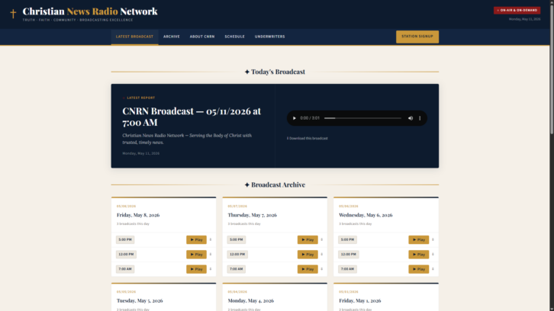
Task: Click the Station Signup button
Action: (x=417, y=37)
